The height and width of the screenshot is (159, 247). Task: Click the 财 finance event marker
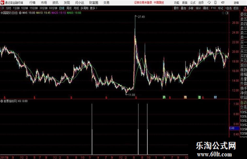click(215, 97)
